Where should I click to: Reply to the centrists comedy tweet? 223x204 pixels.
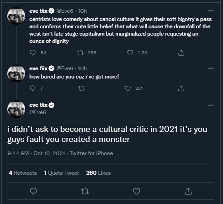pos(32,53)
